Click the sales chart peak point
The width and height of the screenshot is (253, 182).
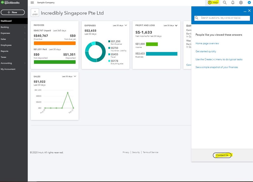click(68, 93)
